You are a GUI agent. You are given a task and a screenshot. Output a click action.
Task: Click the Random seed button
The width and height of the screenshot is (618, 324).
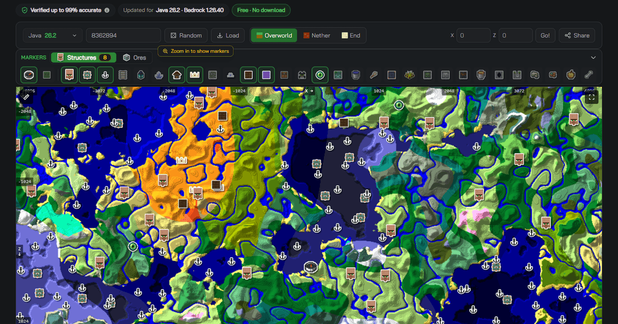tap(186, 35)
